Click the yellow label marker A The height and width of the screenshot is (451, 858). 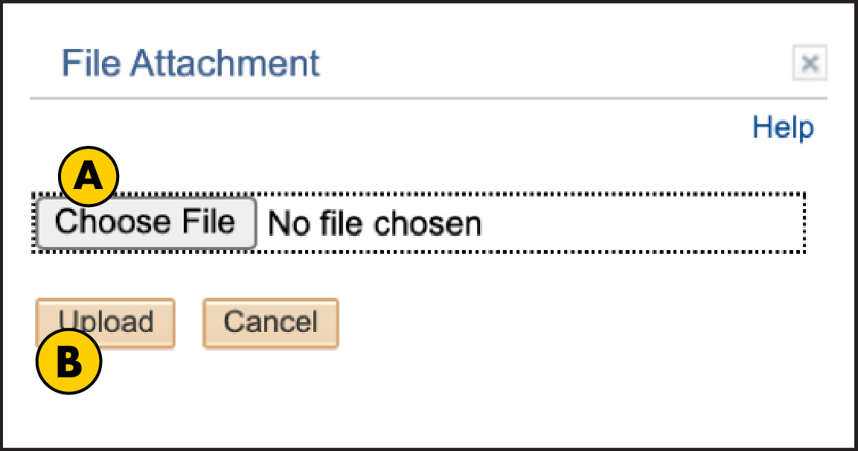tap(89, 176)
